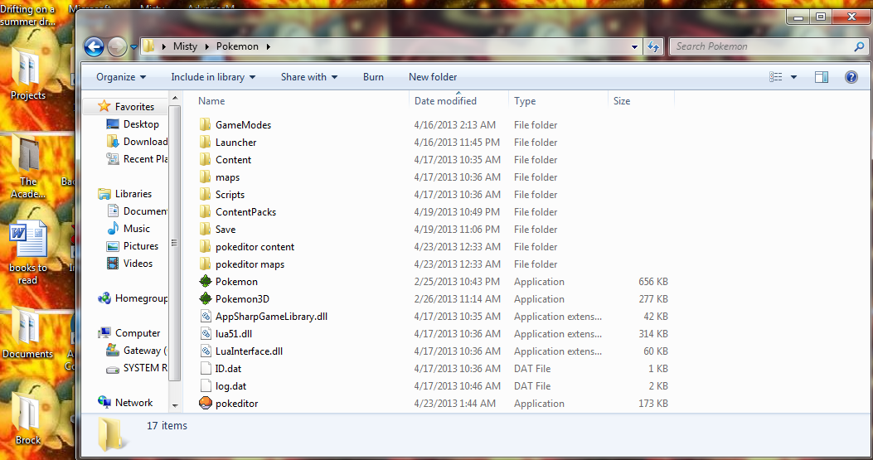
Task: Click navigation pane scrollbar up arrow
Action: (x=175, y=99)
